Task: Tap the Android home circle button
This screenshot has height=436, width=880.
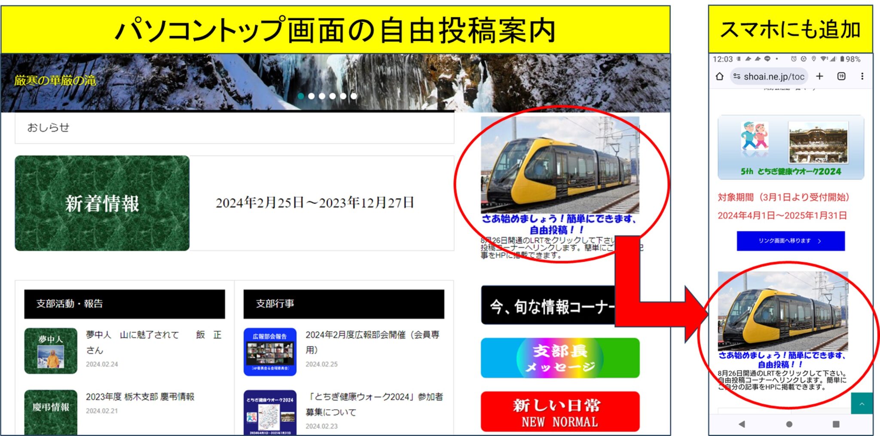Action: pyautogui.click(x=789, y=424)
